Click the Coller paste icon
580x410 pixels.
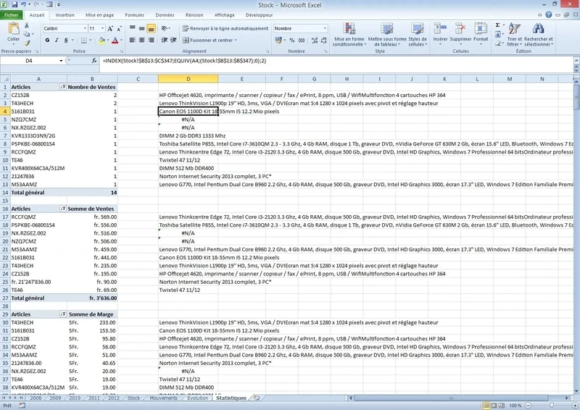(x=13, y=29)
